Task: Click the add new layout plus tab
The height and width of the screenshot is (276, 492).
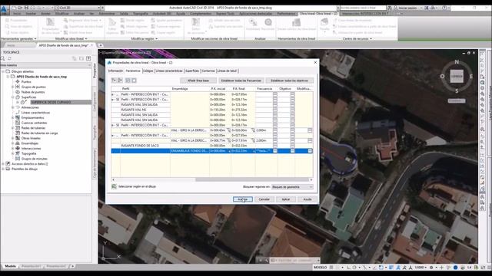Action: pos(72,266)
